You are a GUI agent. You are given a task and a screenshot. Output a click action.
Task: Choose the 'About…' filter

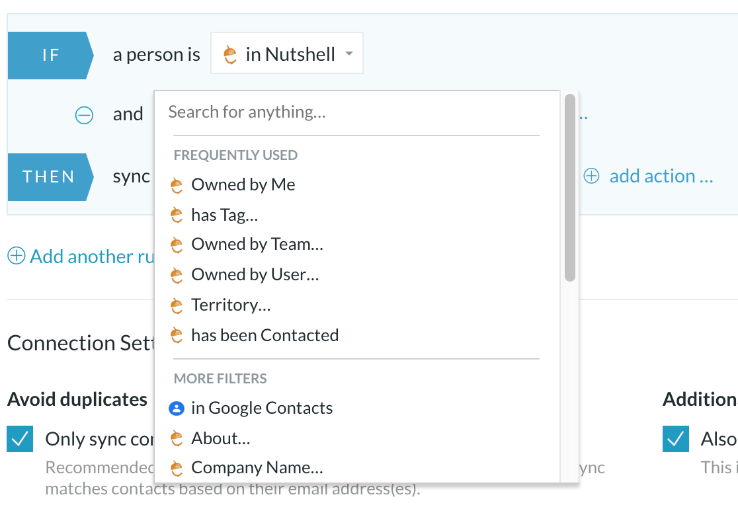click(x=221, y=439)
